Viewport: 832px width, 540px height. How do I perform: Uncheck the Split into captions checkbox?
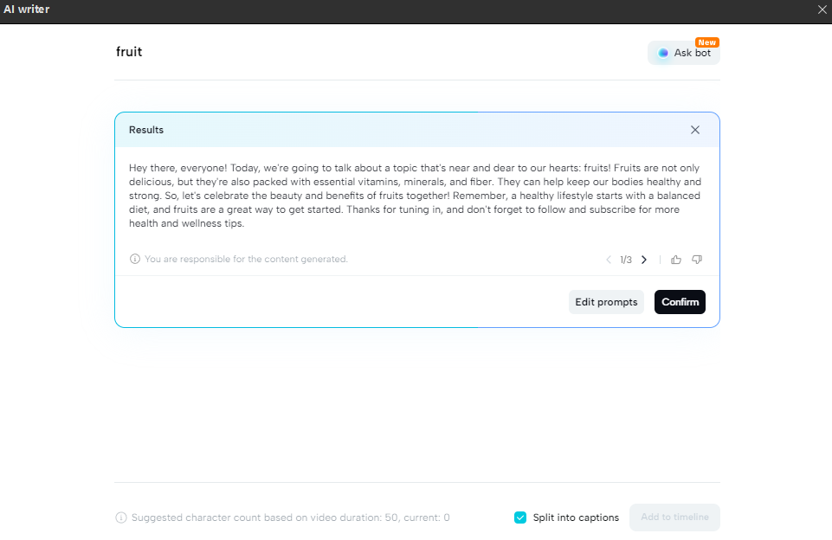(520, 517)
